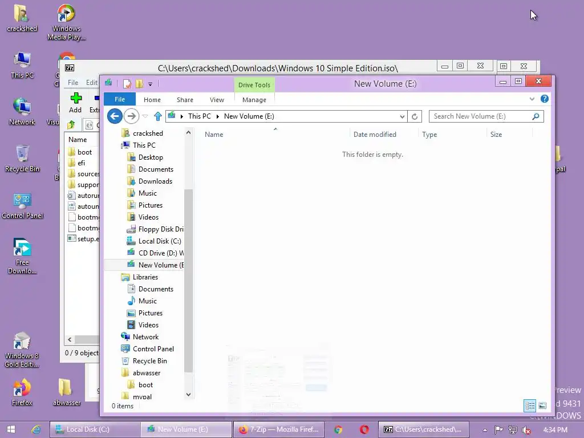Switch to 7-Zip file manager taskbar button
584x438 pixels.
coord(424,429)
